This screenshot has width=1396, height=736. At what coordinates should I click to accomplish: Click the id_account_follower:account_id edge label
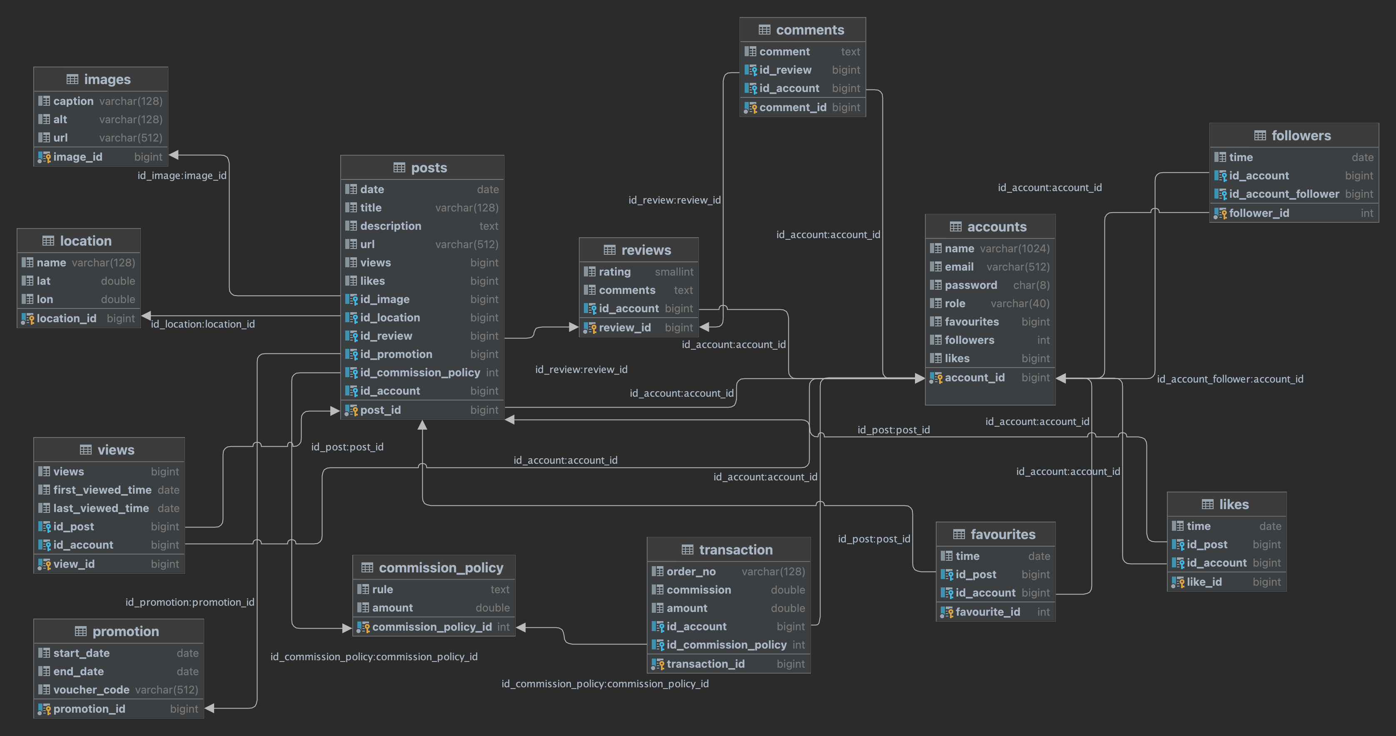pos(1230,379)
